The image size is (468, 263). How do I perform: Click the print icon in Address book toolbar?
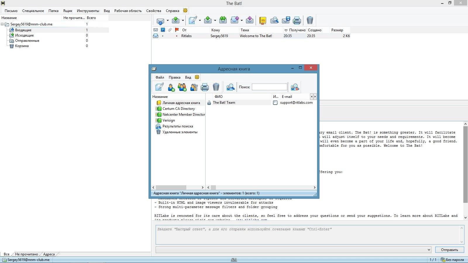pyautogui.click(x=205, y=87)
